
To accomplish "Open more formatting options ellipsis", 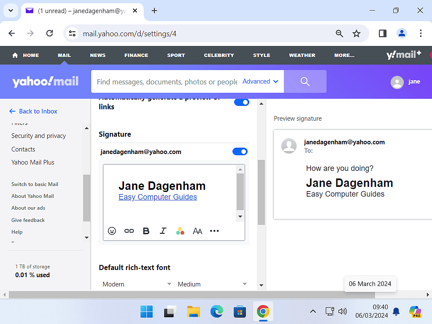I will pos(214,231).
